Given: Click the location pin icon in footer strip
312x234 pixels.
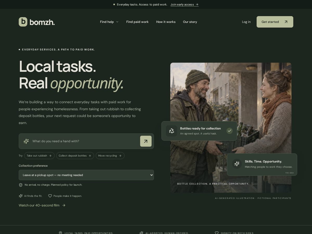Looking at the screenshot, I should [x=61, y=233].
